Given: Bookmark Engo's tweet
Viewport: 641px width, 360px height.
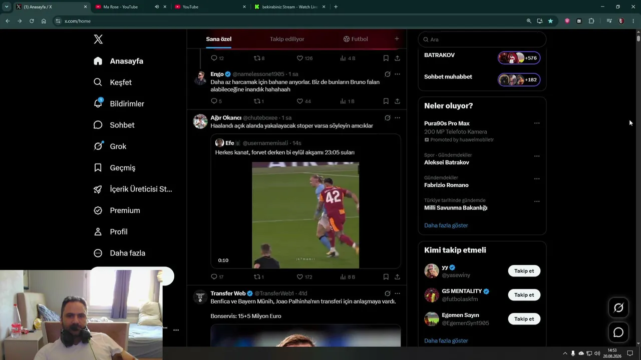Looking at the screenshot, I should pos(386,101).
